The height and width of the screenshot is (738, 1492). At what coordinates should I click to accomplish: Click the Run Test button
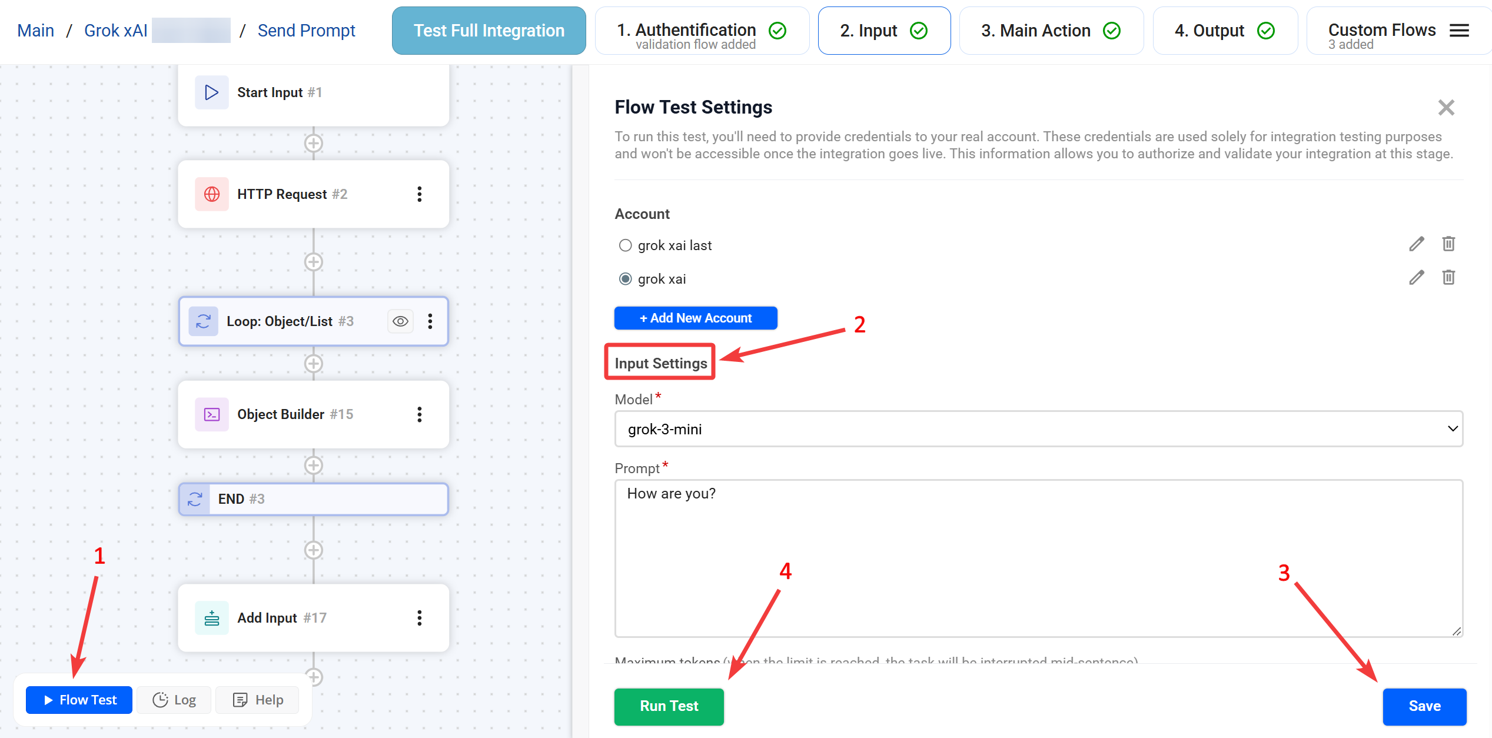(x=669, y=706)
